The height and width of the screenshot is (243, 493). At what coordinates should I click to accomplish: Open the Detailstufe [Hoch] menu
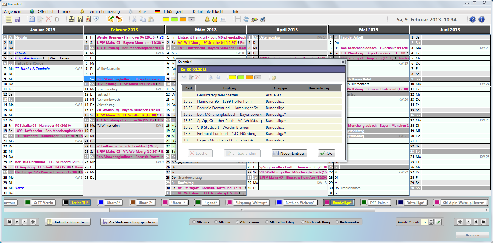(x=208, y=11)
